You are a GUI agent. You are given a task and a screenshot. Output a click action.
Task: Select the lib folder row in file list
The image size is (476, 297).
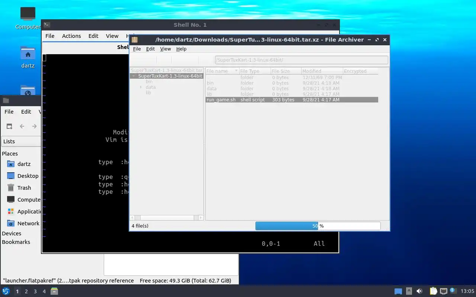click(x=292, y=94)
